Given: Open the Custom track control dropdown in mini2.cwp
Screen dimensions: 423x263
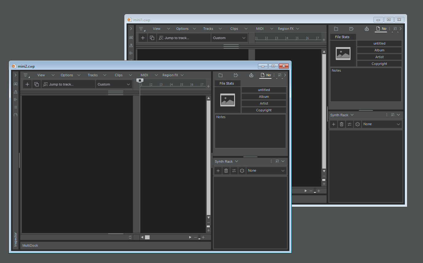Looking at the screenshot, I should (114, 84).
